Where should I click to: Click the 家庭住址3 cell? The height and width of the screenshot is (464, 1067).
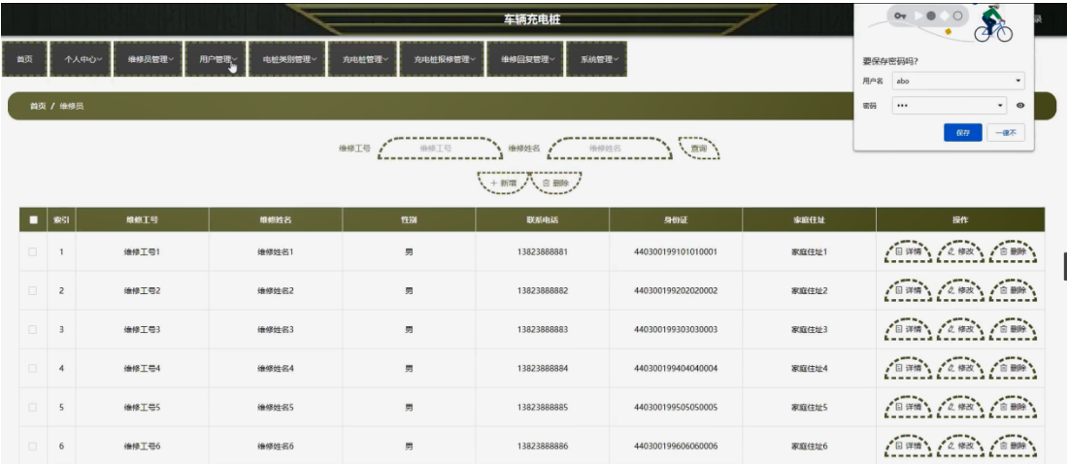click(809, 329)
